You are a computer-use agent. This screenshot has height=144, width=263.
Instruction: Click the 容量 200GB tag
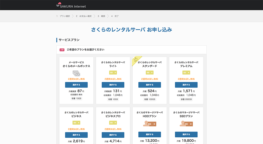click(186, 99)
